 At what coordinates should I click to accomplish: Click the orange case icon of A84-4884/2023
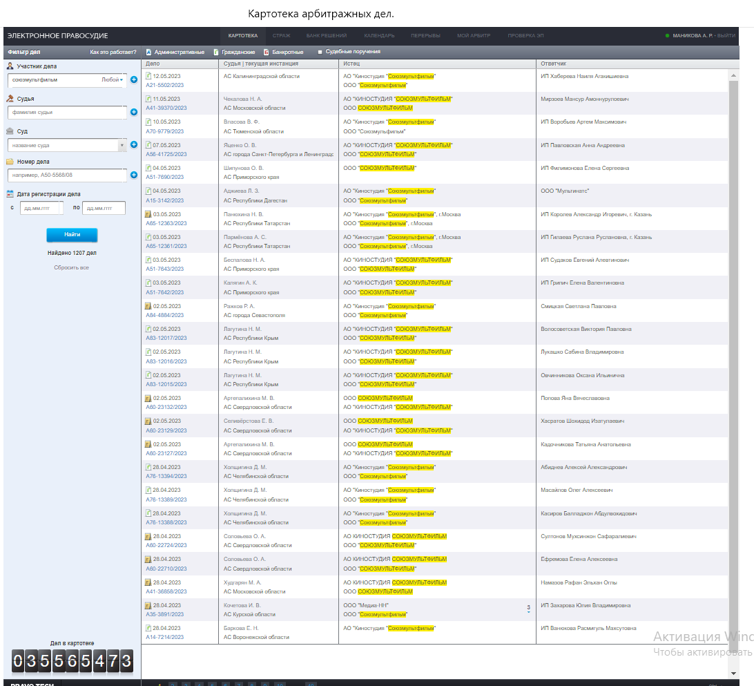click(x=148, y=306)
